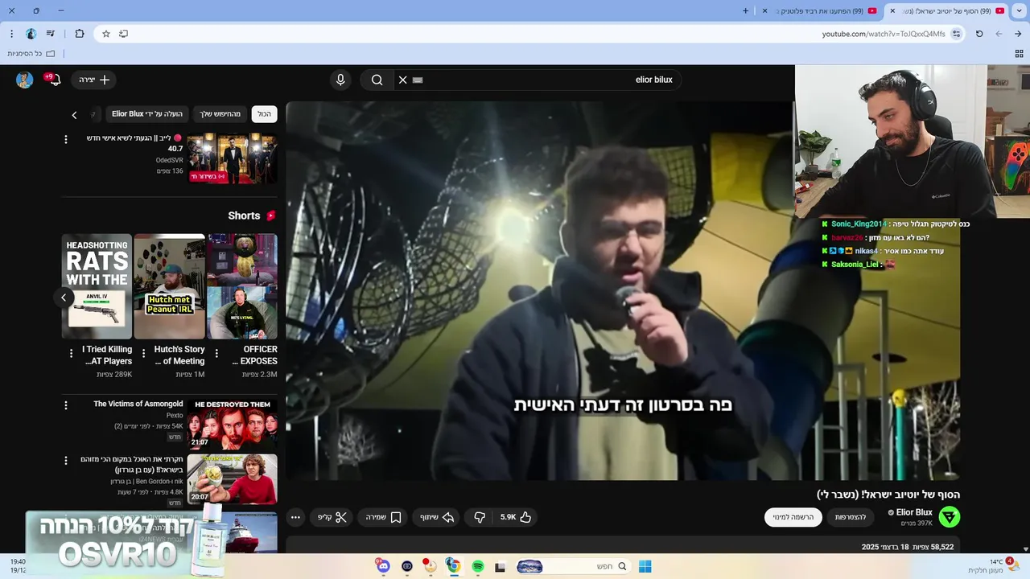This screenshot has width=1030, height=579.
Task: Open the OdedSVR live stream thumbnail
Action: click(233, 158)
